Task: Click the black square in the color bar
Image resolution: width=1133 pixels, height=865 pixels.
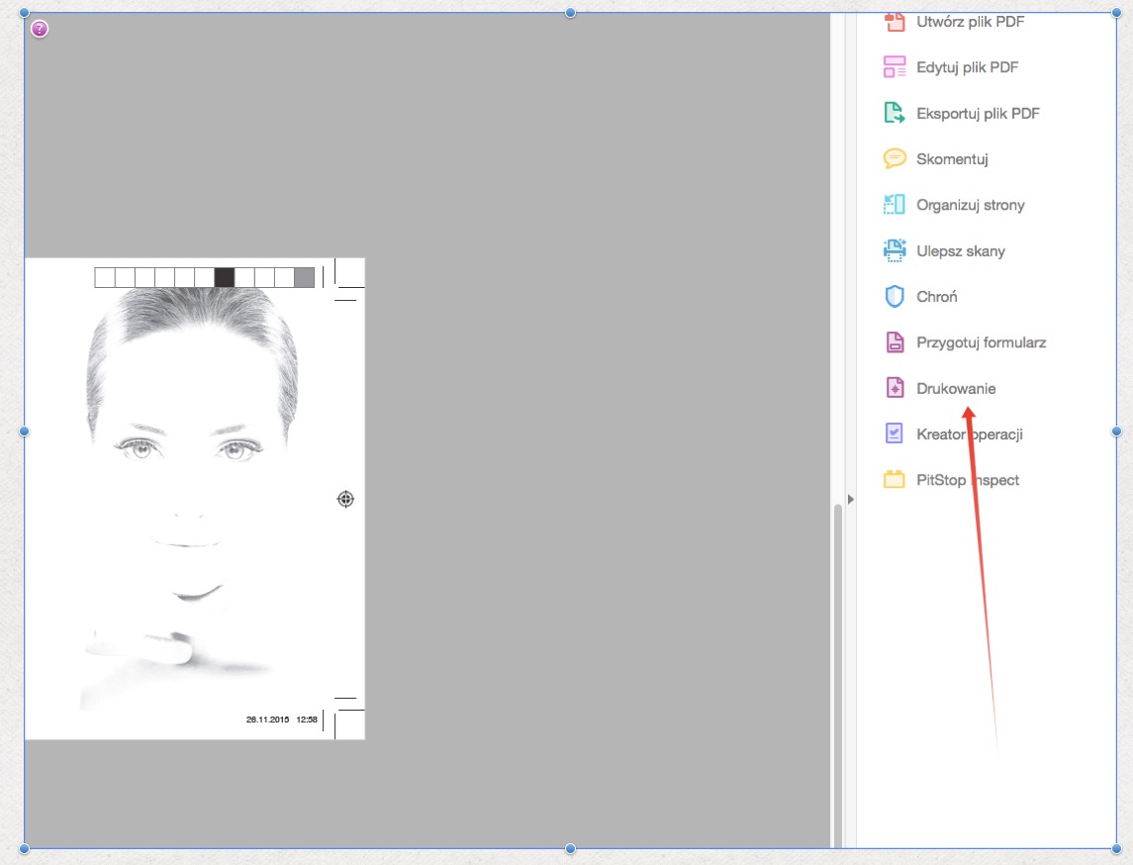Action: (x=224, y=277)
